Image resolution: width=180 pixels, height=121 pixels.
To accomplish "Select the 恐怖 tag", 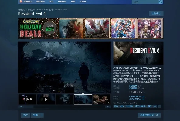I will pyautogui.click(x=116, y=106).
